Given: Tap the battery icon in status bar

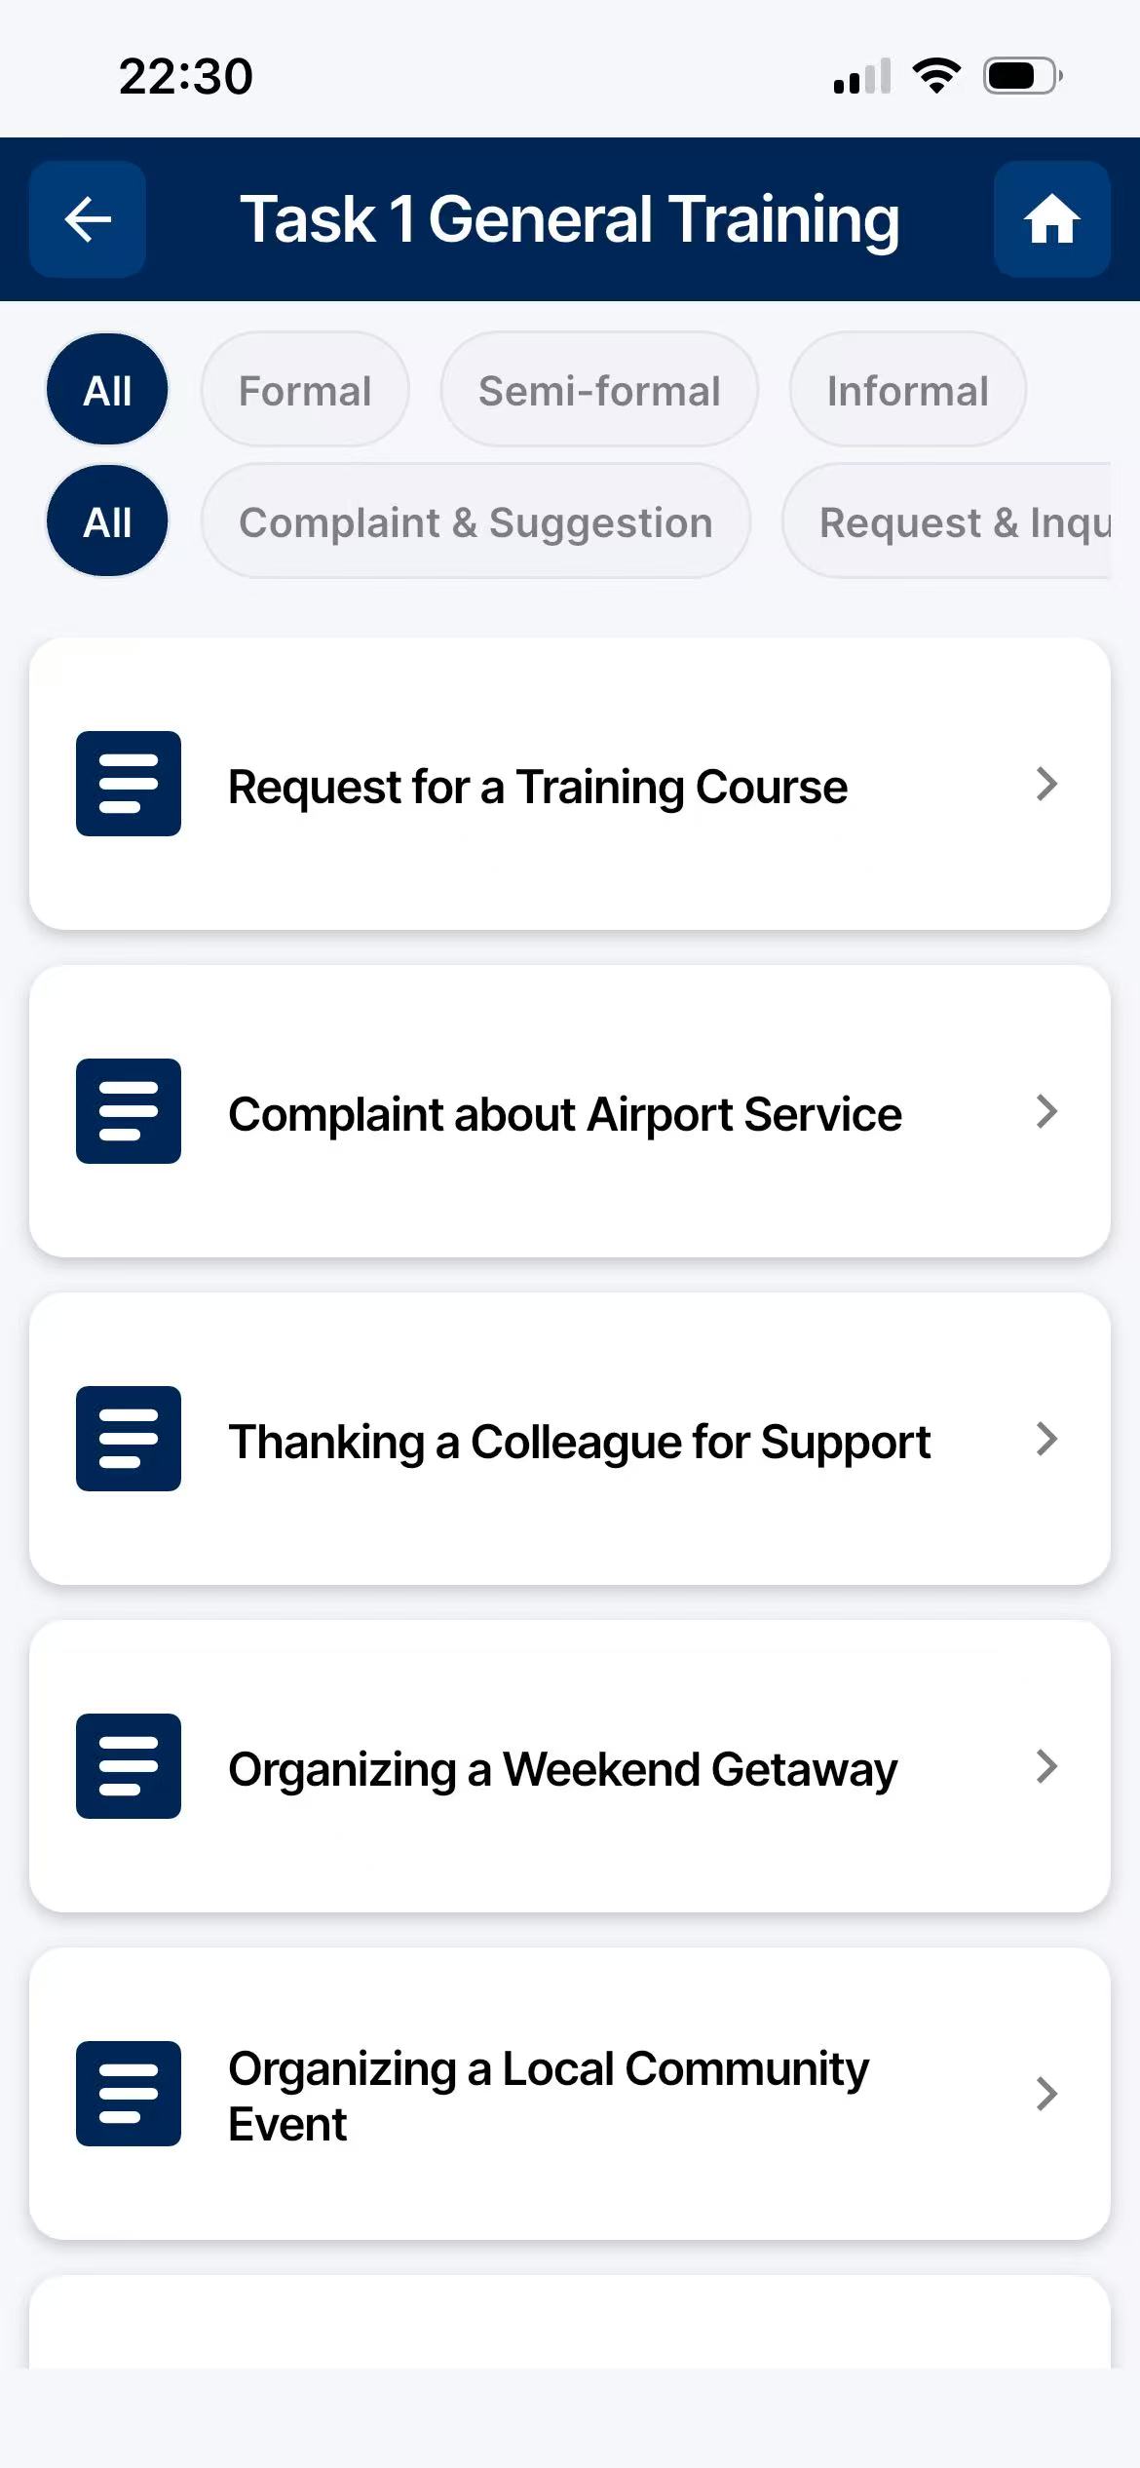Looking at the screenshot, I should [1021, 76].
